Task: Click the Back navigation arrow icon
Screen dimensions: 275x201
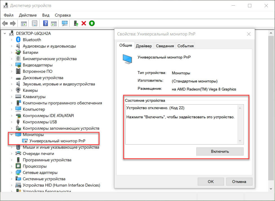Action: pos(5,23)
